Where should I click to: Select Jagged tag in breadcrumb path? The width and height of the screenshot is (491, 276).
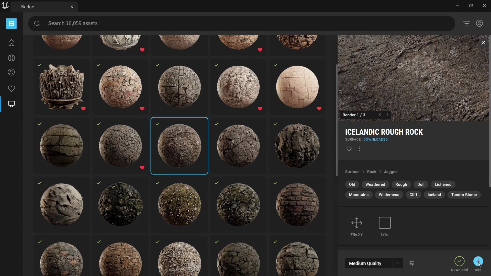391,171
